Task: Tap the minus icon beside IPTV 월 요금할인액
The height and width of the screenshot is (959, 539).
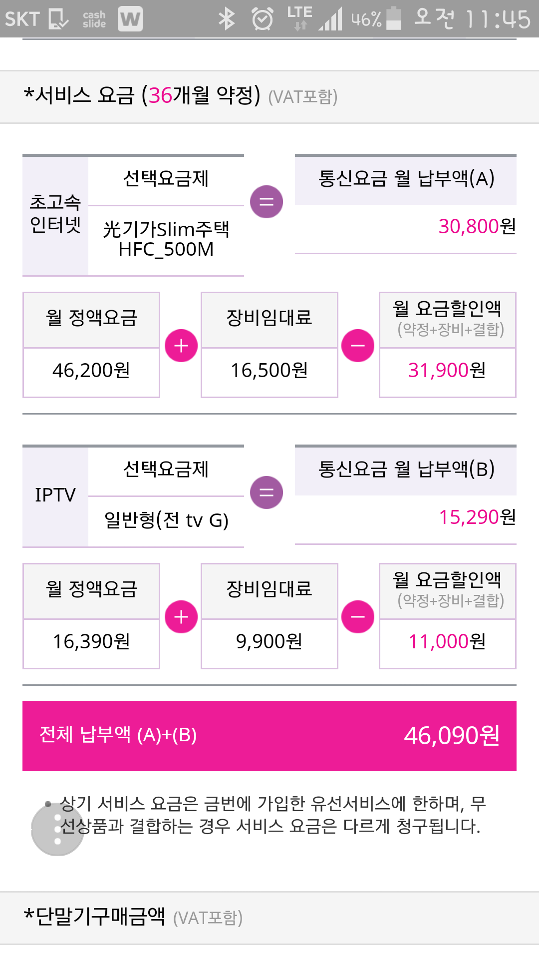Action: click(358, 617)
